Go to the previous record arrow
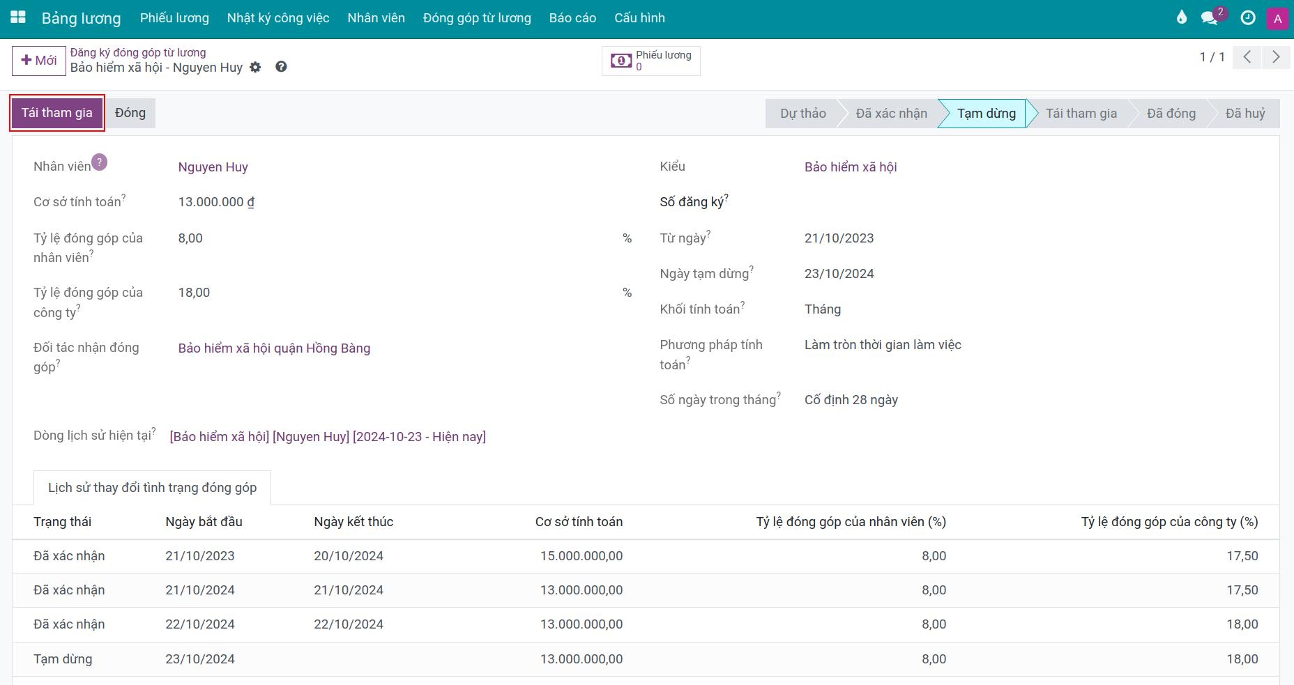The image size is (1294, 685). [x=1247, y=57]
